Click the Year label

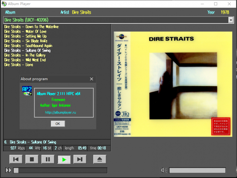tap(211, 12)
